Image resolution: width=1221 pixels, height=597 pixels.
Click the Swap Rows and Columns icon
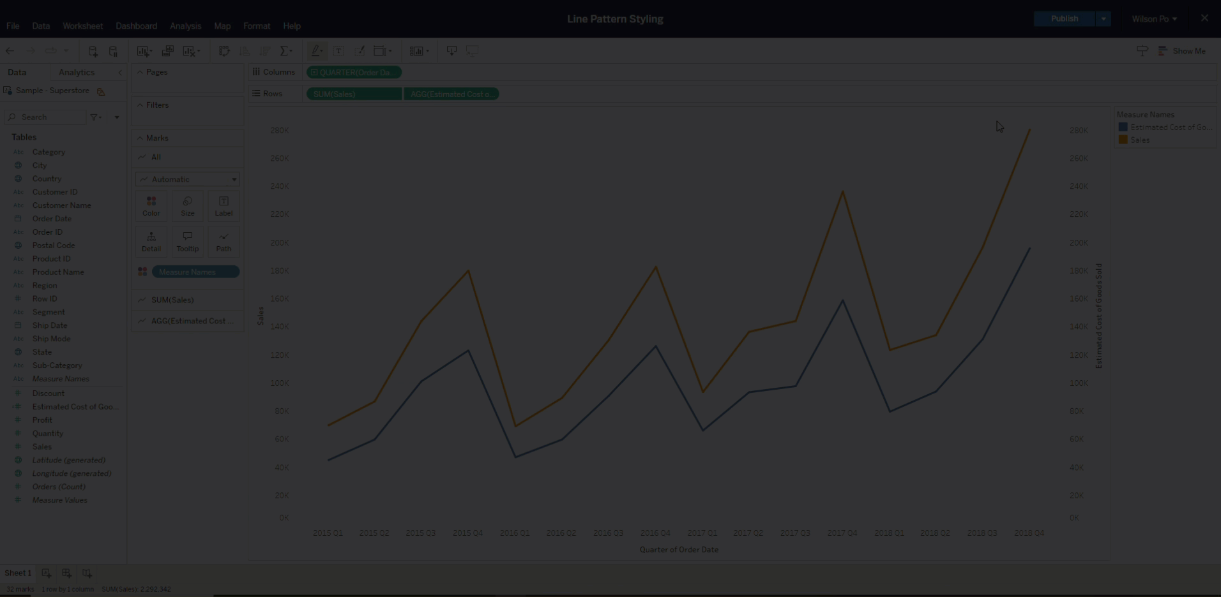click(224, 51)
